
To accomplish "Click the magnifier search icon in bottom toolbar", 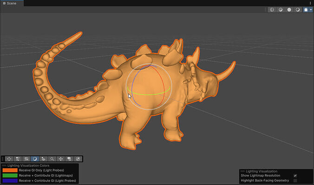I will (x=52, y=159).
